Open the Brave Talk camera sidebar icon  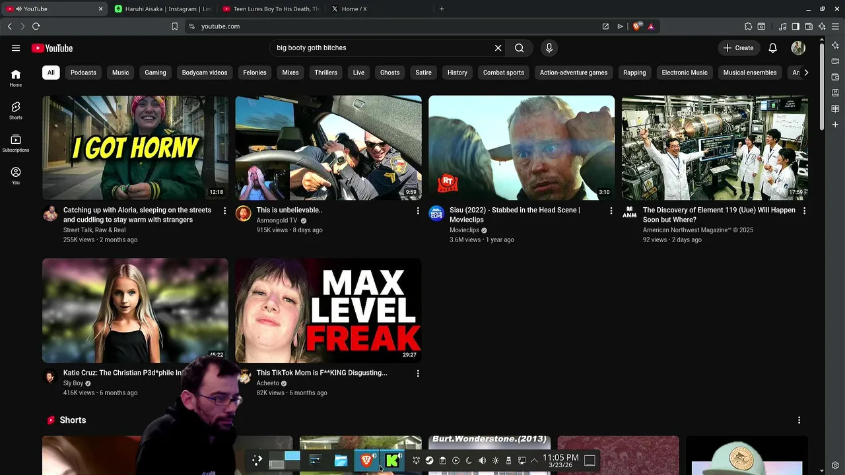(835, 61)
